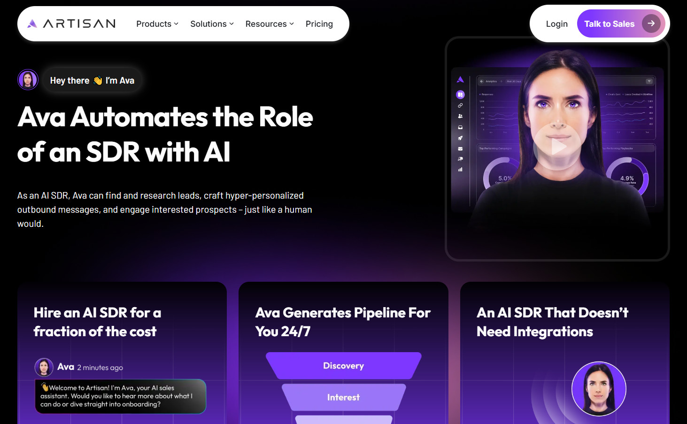
Task: Play the Ava demo video
Action: tap(557, 146)
